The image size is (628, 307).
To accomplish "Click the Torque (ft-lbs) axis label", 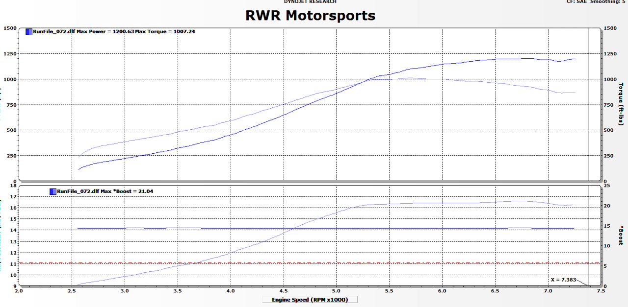I will 621,104.
